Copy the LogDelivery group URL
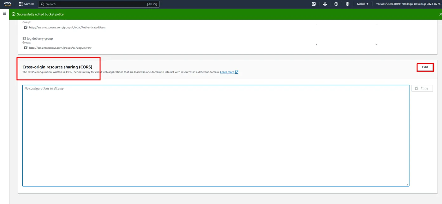 [x=26, y=47]
